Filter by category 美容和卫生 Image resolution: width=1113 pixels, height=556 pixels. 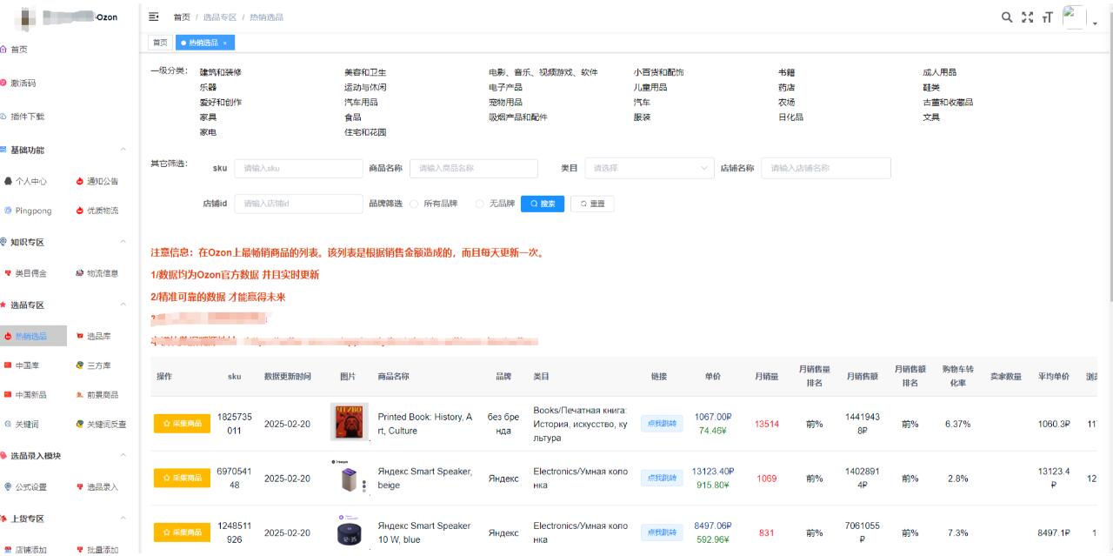tap(365, 72)
